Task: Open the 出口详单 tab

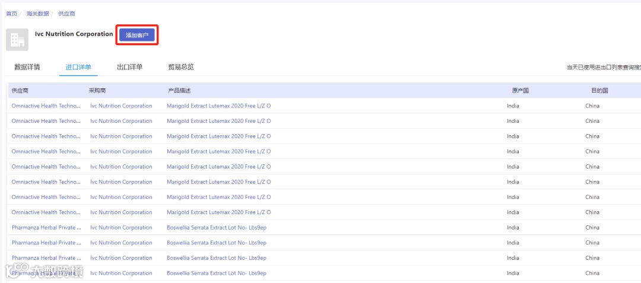Action: [x=129, y=68]
